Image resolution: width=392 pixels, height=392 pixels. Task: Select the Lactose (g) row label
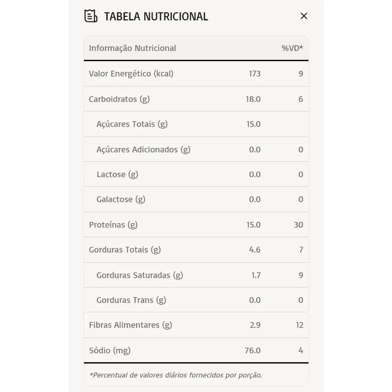[x=117, y=174]
